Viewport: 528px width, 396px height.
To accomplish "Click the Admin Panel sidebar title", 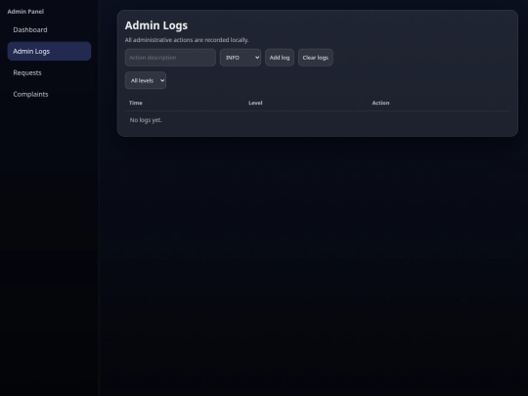I will [25, 12].
